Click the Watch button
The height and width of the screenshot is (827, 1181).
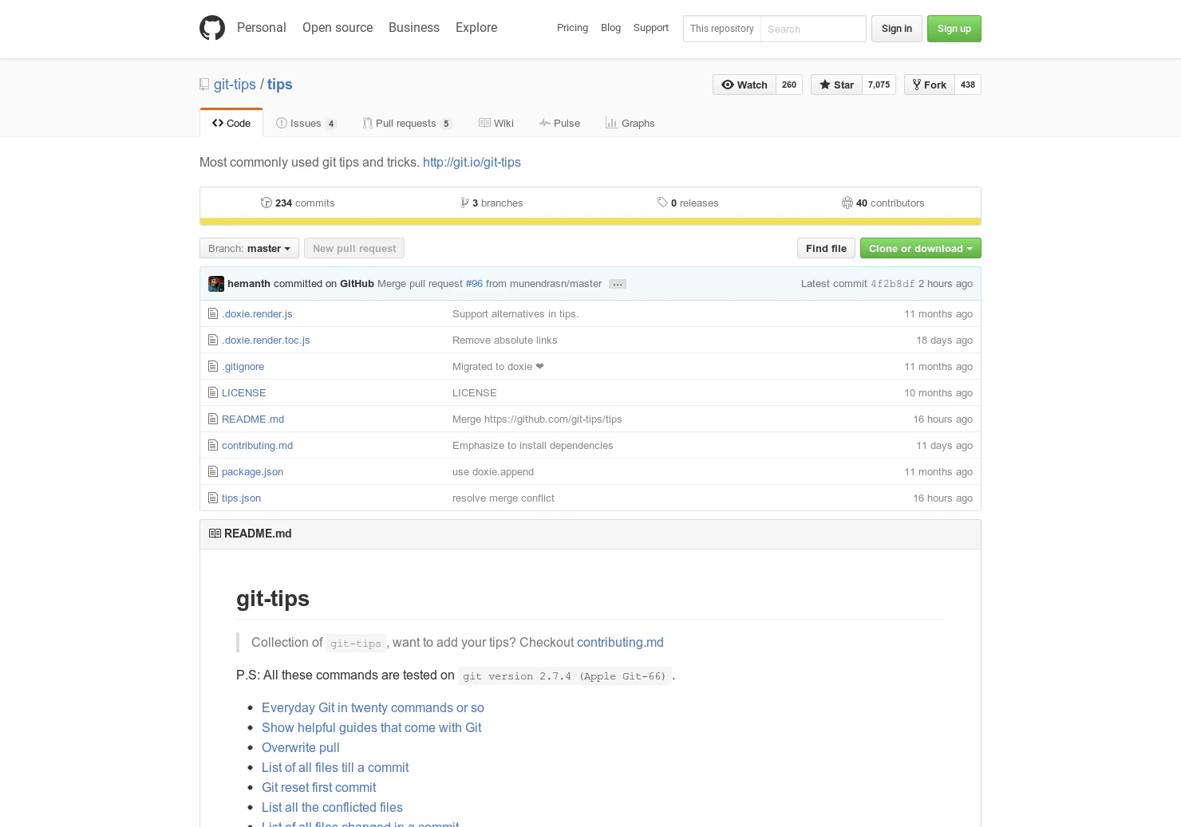[x=745, y=85]
